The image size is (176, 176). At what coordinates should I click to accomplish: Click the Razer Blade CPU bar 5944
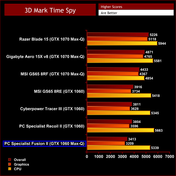122,43
